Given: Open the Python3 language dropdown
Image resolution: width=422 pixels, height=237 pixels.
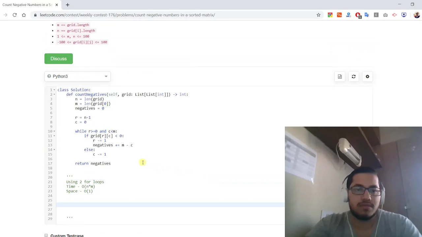Looking at the screenshot, I should [77, 76].
